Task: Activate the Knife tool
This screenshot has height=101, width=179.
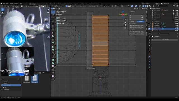Action: click(x=53, y=56)
